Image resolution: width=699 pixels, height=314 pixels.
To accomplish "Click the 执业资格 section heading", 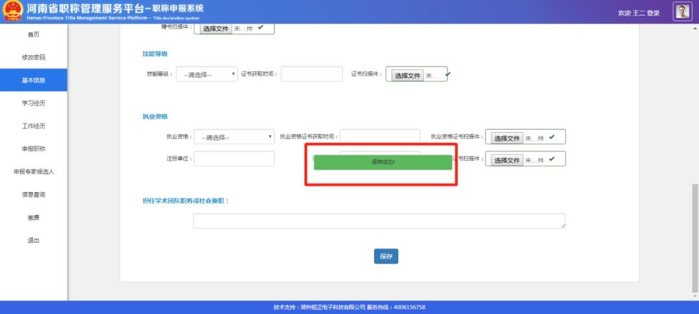I will [x=155, y=117].
